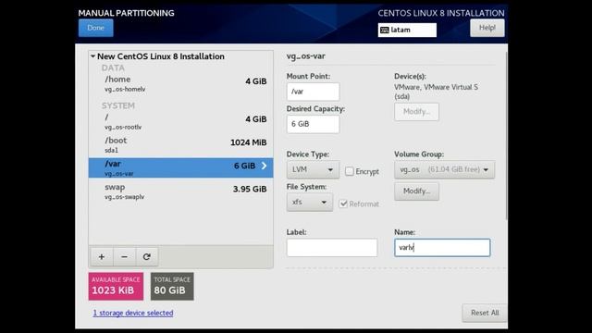
Task: Click the reload storage configuration icon
Action: pyautogui.click(x=147, y=257)
